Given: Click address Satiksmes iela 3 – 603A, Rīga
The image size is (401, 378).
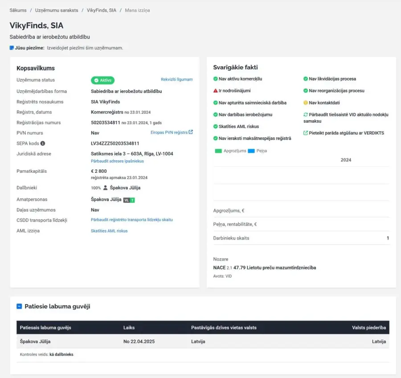Looking at the screenshot, I should (x=132, y=154).
